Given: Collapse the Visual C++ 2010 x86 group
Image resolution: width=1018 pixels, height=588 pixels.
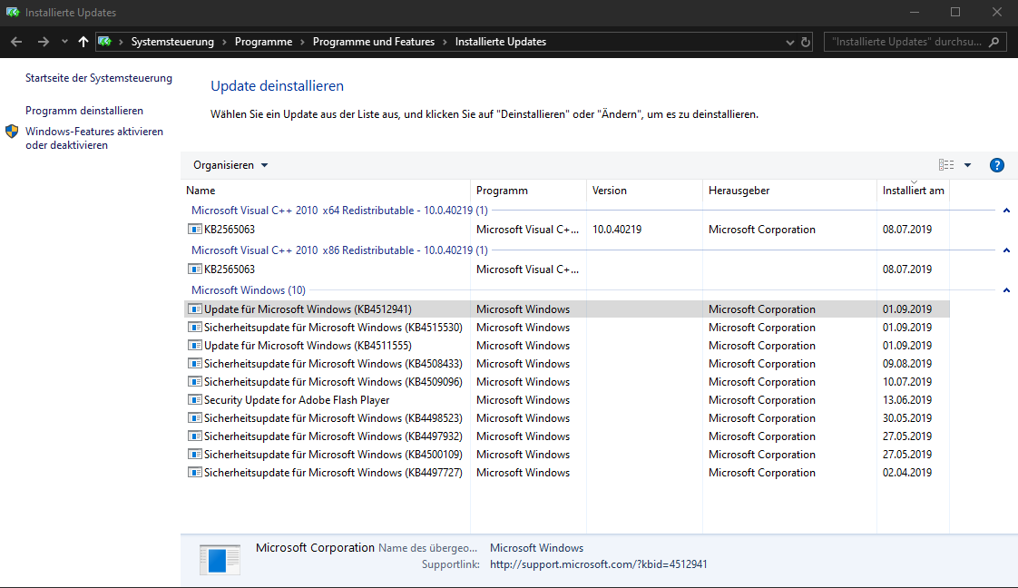Looking at the screenshot, I should coord(1006,250).
